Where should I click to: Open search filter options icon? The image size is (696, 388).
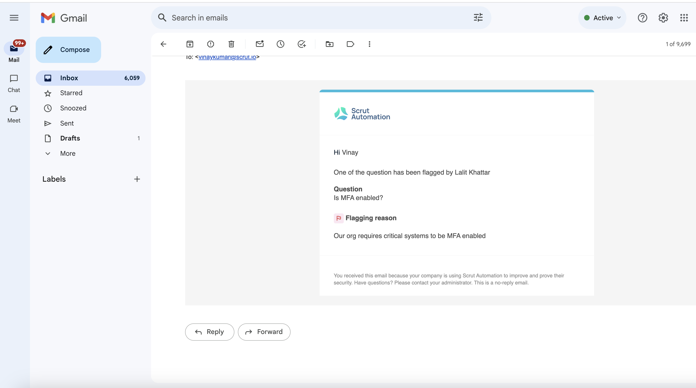click(x=478, y=18)
